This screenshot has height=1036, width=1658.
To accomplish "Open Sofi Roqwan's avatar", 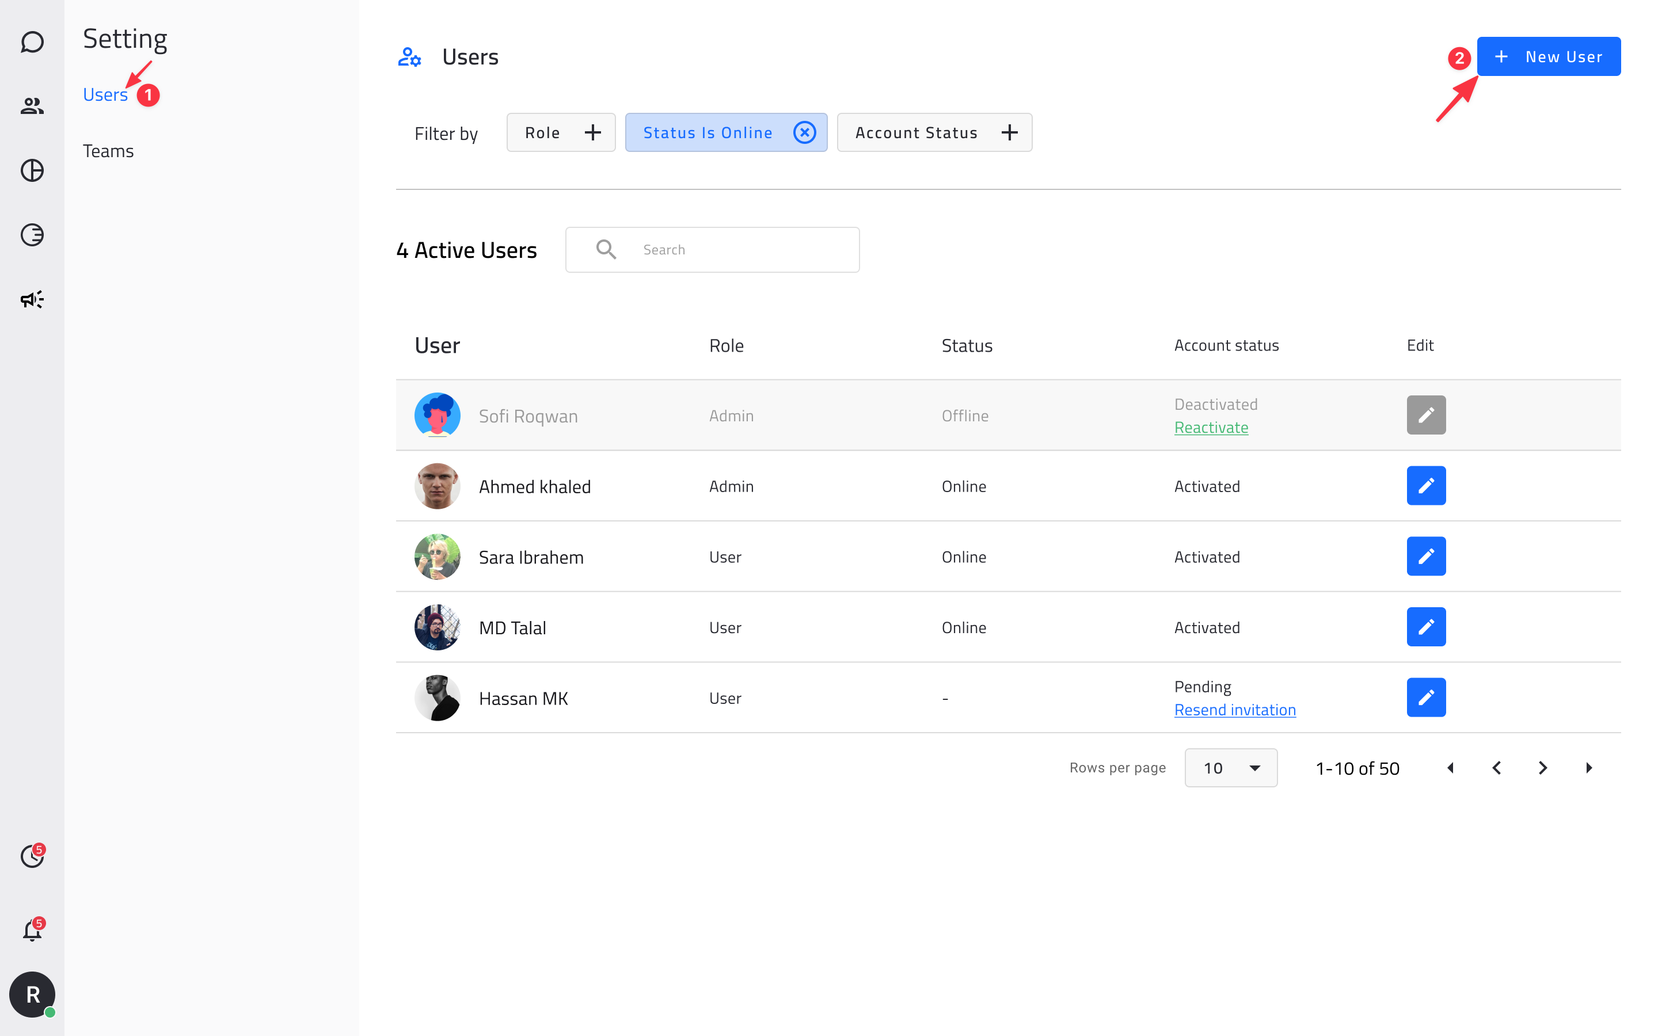I will (x=437, y=415).
